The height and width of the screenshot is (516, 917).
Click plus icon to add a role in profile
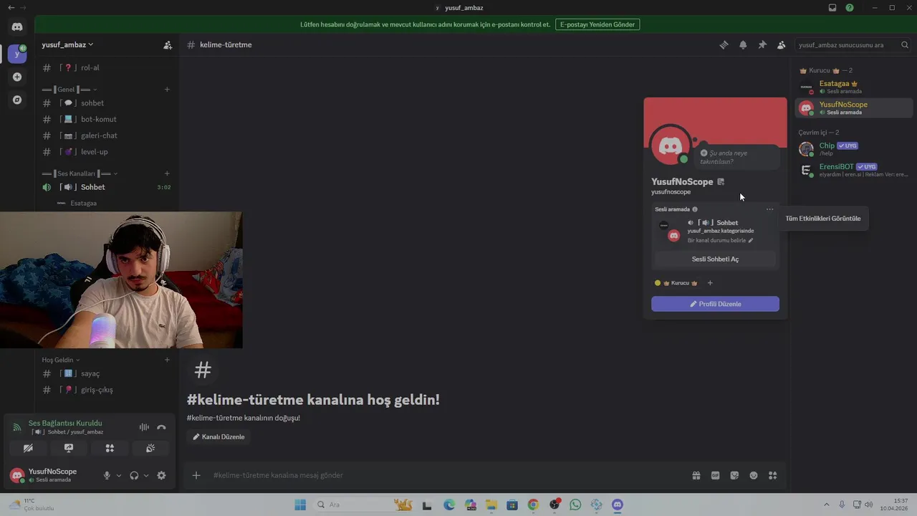[710, 283]
